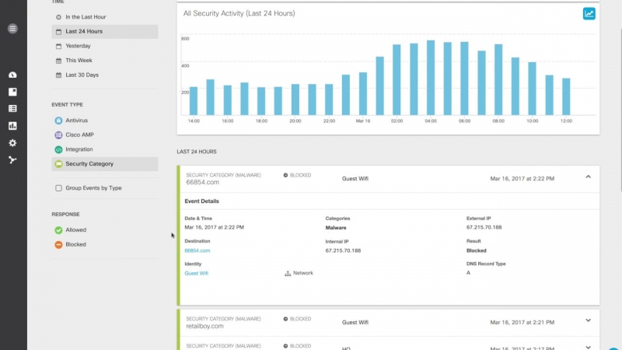This screenshot has width=622, height=350.
Task: Click the branch/merge icon in the sidebar
Action: (12, 160)
